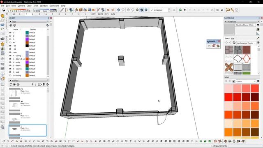Screen dimensions: 263x148
Task: Click the yellow component icon in left sidebar
Action: tap(2, 16)
